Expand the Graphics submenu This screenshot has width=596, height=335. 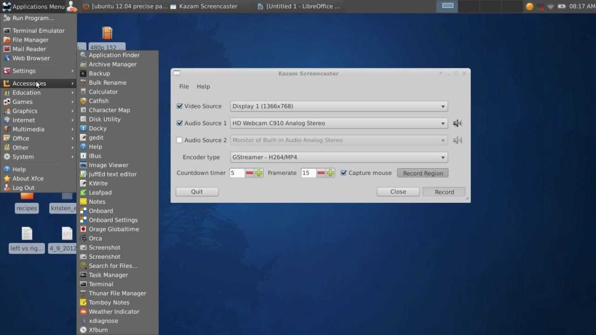coord(39,111)
